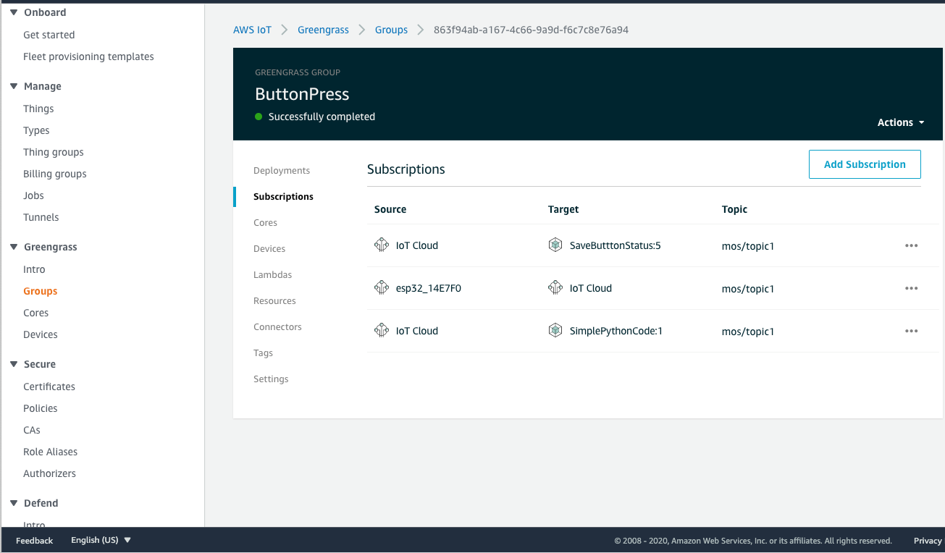Switch to the Deployments tab
This screenshot has height=553, width=945.
click(x=282, y=170)
